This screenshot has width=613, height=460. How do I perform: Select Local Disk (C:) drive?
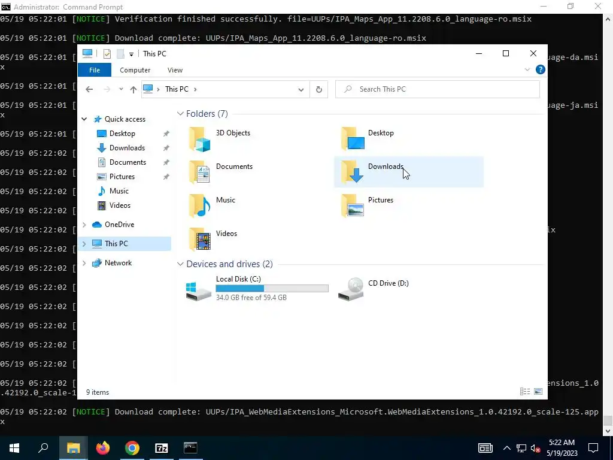(257, 288)
